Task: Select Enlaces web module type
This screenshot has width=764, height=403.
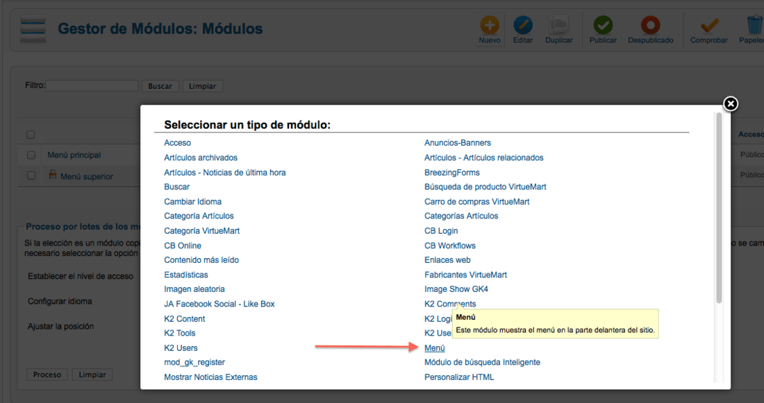Action: point(447,260)
